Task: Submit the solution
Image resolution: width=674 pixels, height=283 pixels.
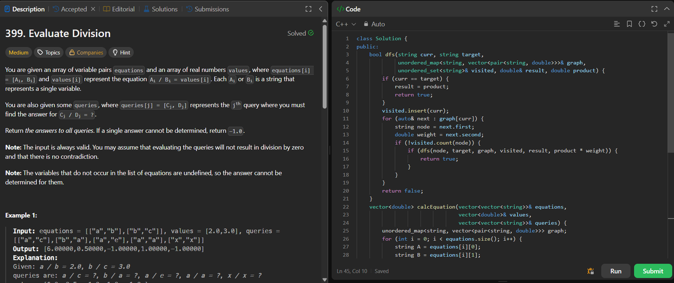Action: [x=653, y=271]
